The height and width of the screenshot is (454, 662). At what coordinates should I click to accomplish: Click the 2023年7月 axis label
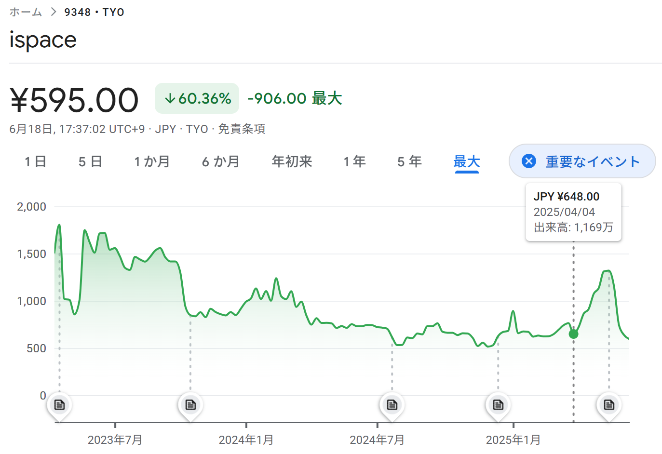pyautogui.click(x=115, y=440)
